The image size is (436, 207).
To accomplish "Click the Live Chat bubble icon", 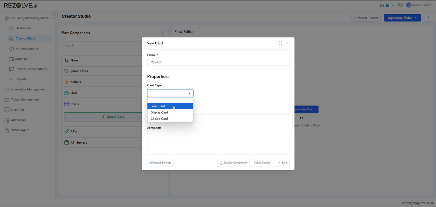I will click(x=7, y=110).
